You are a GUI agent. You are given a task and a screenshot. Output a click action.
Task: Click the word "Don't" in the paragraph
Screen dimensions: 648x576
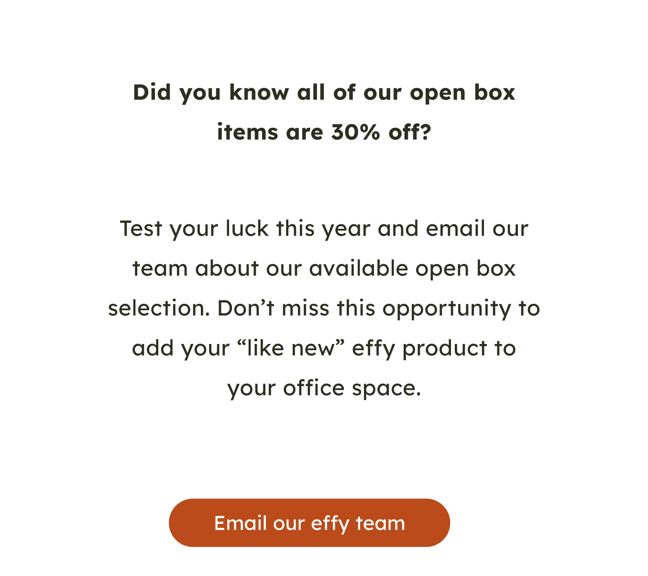pos(246,308)
